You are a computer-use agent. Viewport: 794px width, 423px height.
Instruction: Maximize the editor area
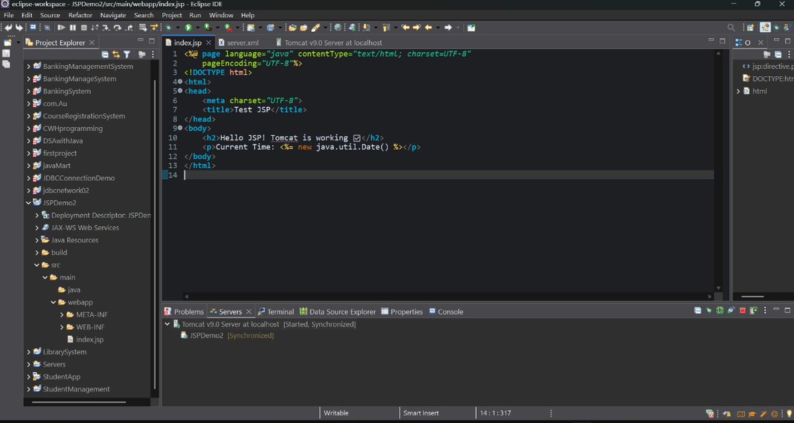[x=722, y=40]
